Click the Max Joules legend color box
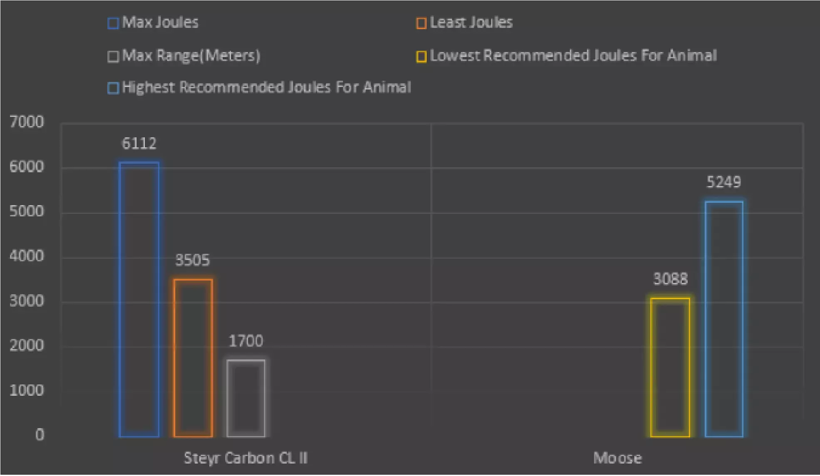Screen dimensions: 820x476 (x=113, y=23)
